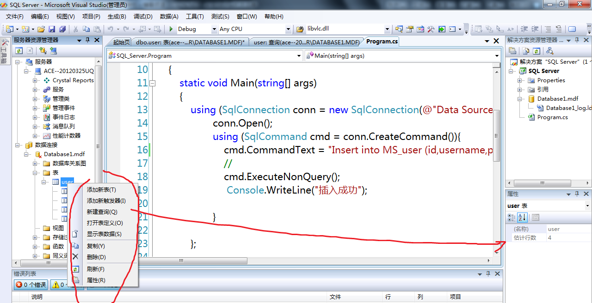This screenshot has height=303, width=592.
Task: Click the Categorized icon in the Properties panel
Action: [x=512, y=218]
